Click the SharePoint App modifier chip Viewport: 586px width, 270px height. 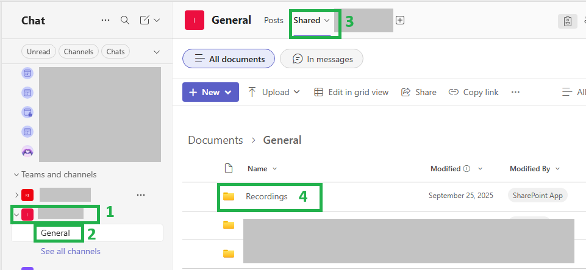pos(537,196)
